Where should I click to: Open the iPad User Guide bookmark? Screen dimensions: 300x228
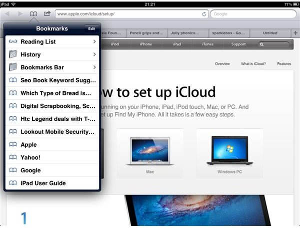point(52,183)
